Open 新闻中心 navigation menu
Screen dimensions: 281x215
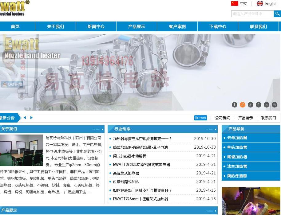(96, 26)
